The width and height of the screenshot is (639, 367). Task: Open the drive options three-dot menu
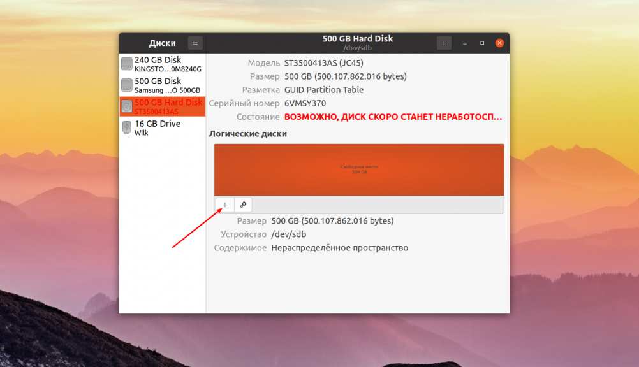tap(444, 43)
